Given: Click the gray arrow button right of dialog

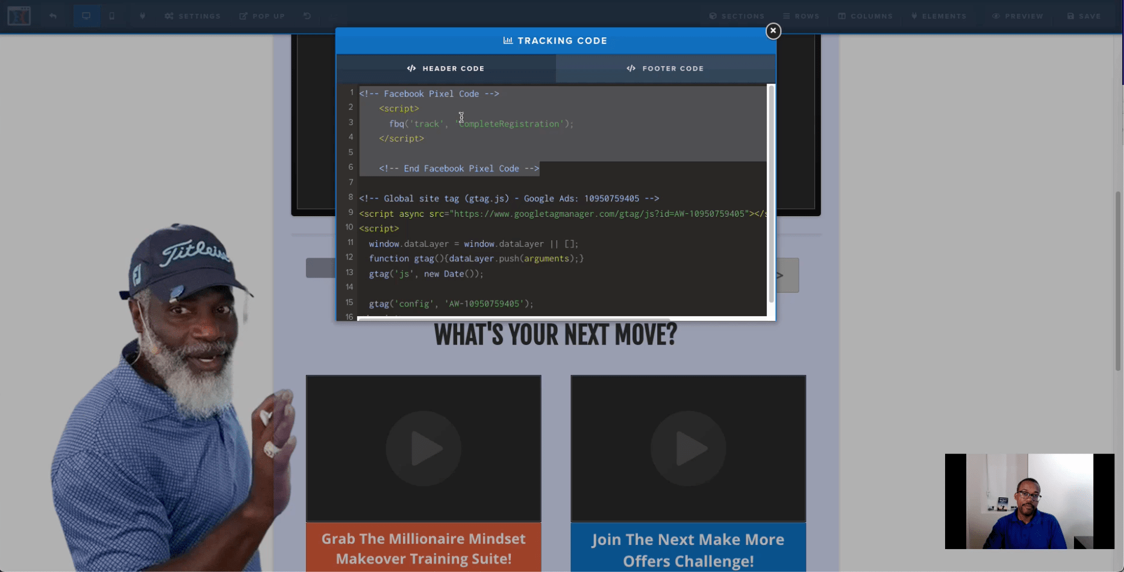Looking at the screenshot, I should [x=787, y=275].
